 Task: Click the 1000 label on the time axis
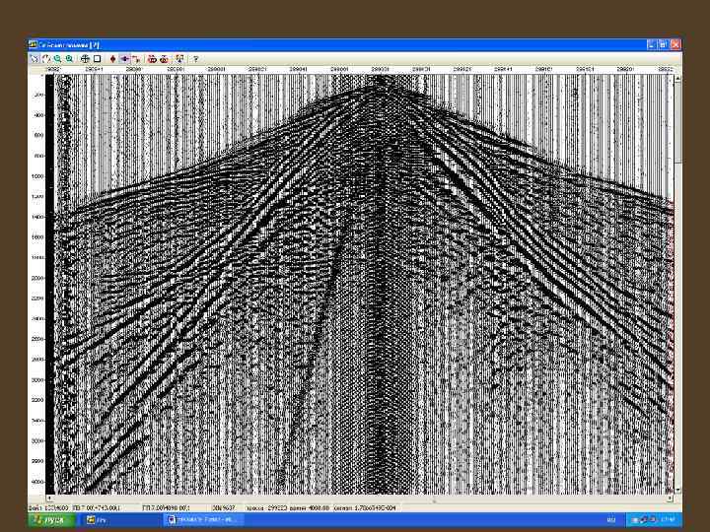pos(38,176)
